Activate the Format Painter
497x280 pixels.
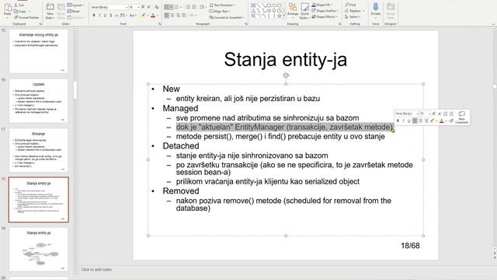tap(26, 17)
